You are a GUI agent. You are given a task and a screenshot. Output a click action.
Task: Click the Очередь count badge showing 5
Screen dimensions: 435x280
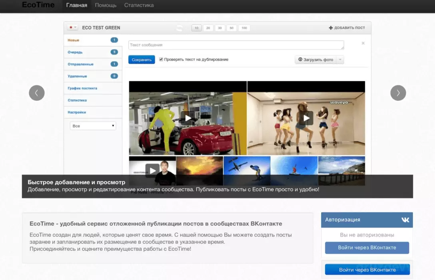coord(114,52)
